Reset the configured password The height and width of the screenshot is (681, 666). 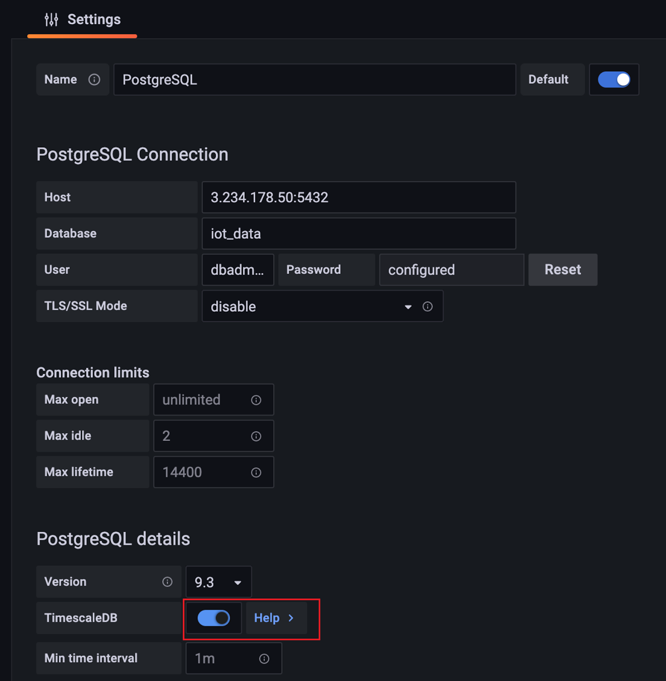[x=563, y=270]
